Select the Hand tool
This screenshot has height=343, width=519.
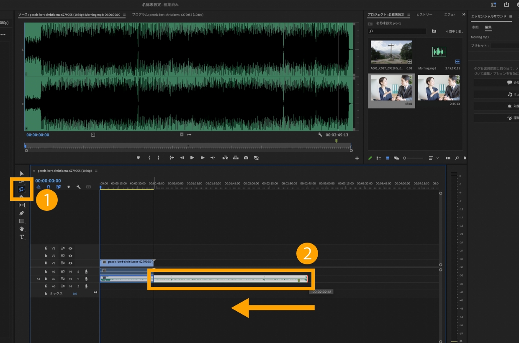22,229
